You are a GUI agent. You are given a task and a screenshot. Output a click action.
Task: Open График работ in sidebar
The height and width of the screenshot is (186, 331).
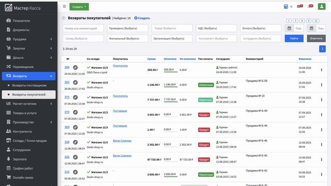point(29,168)
